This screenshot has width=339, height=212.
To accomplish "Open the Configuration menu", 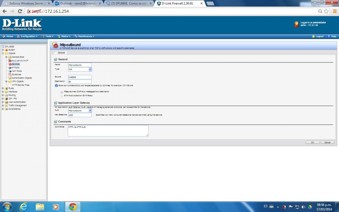I will point(27,36).
